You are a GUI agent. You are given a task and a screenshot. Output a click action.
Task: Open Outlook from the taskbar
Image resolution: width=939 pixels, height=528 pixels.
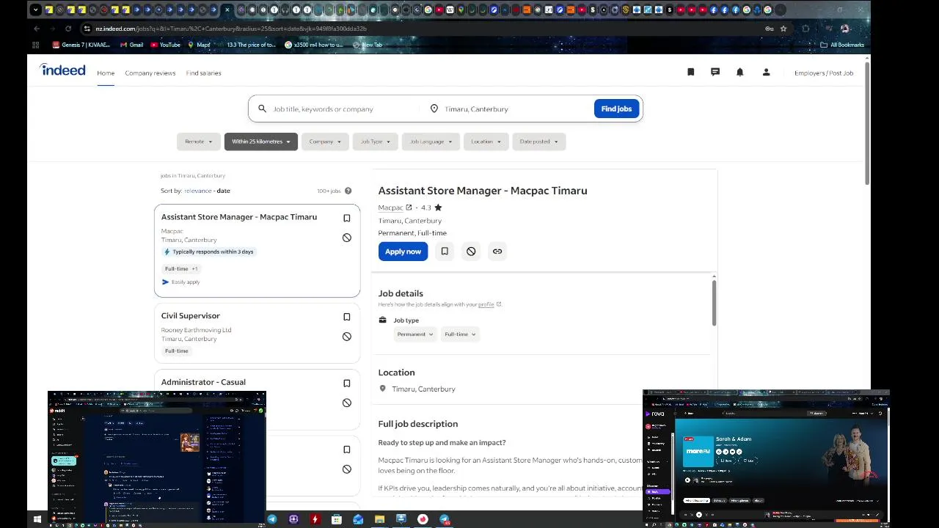pos(358,519)
